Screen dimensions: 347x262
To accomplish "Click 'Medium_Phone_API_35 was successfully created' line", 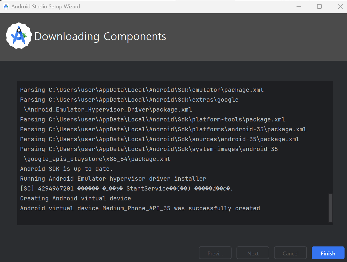I will pyautogui.click(x=140, y=208).
